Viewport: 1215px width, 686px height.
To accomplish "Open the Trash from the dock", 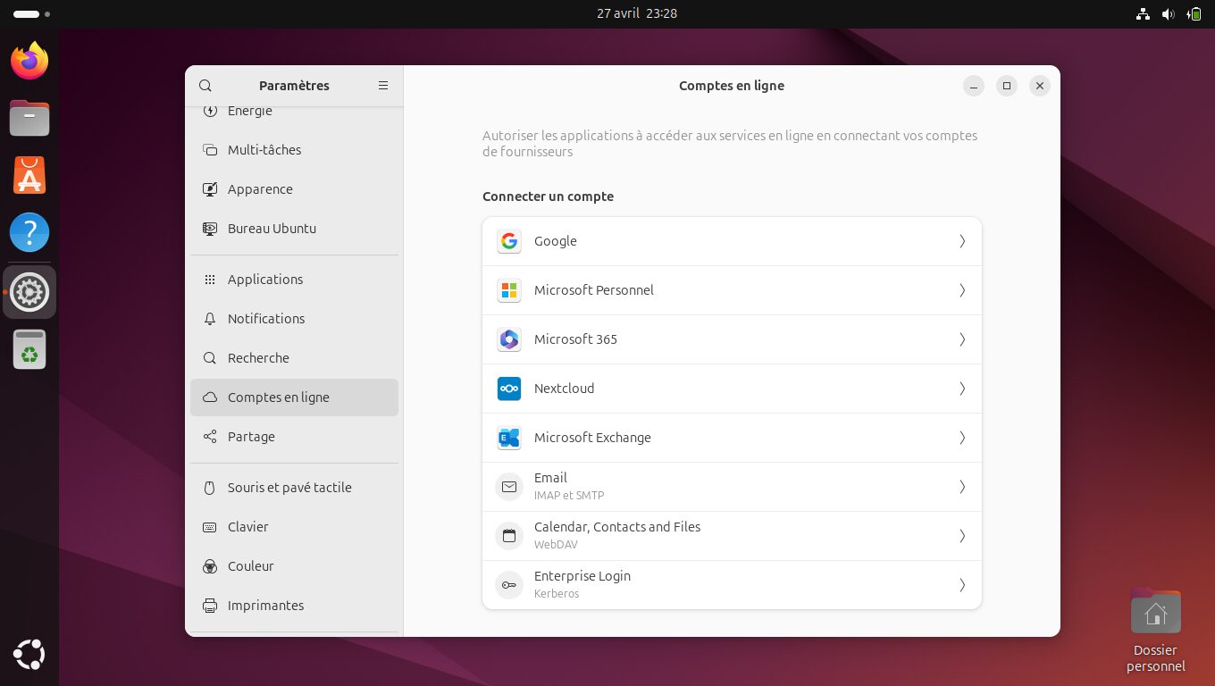I will [29, 349].
